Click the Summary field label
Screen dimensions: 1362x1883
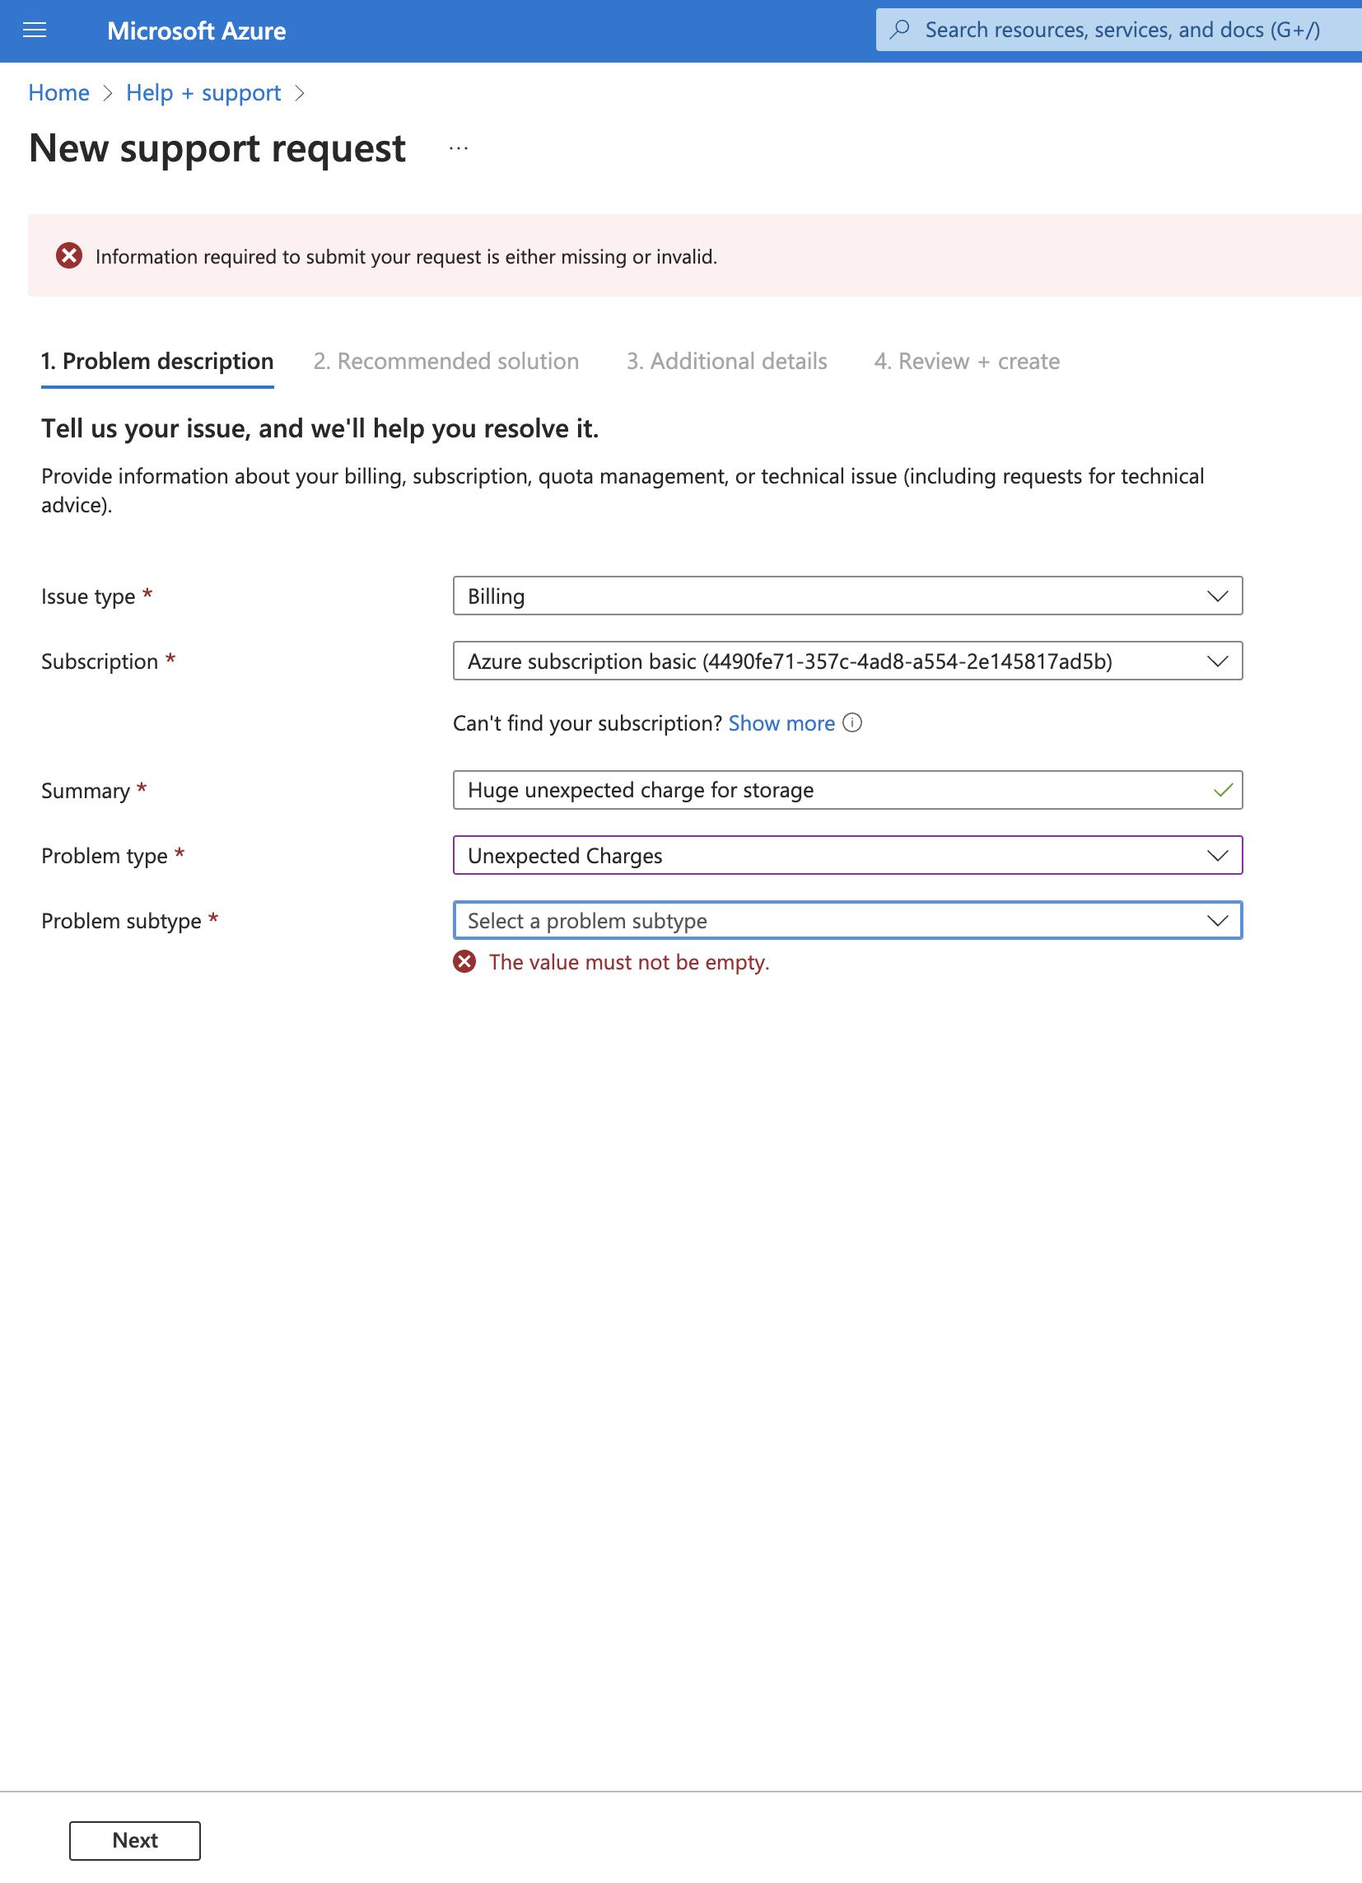click(x=86, y=791)
